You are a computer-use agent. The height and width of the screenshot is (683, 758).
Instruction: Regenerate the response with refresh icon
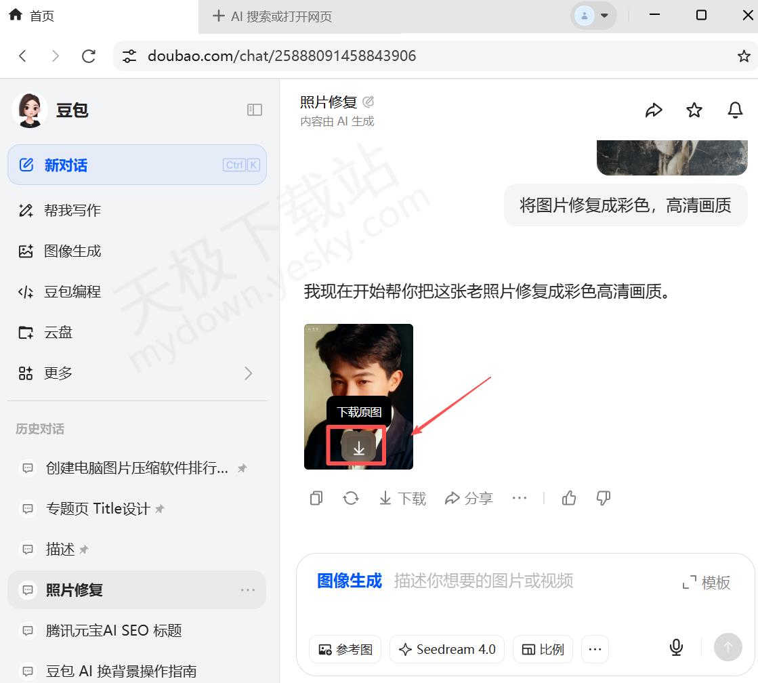coord(351,498)
